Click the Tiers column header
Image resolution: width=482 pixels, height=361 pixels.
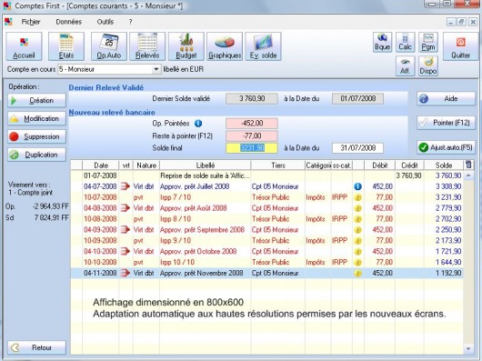point(278,165)
